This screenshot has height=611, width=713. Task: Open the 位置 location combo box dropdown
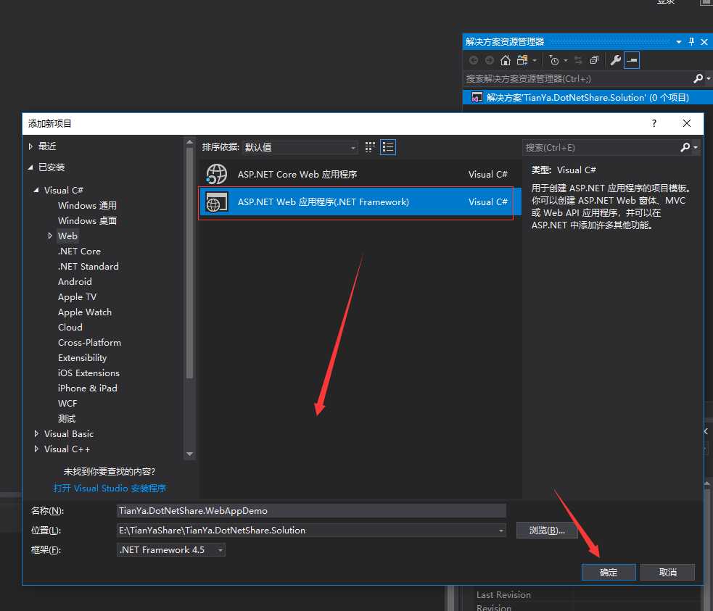click(x=500, y=530)
